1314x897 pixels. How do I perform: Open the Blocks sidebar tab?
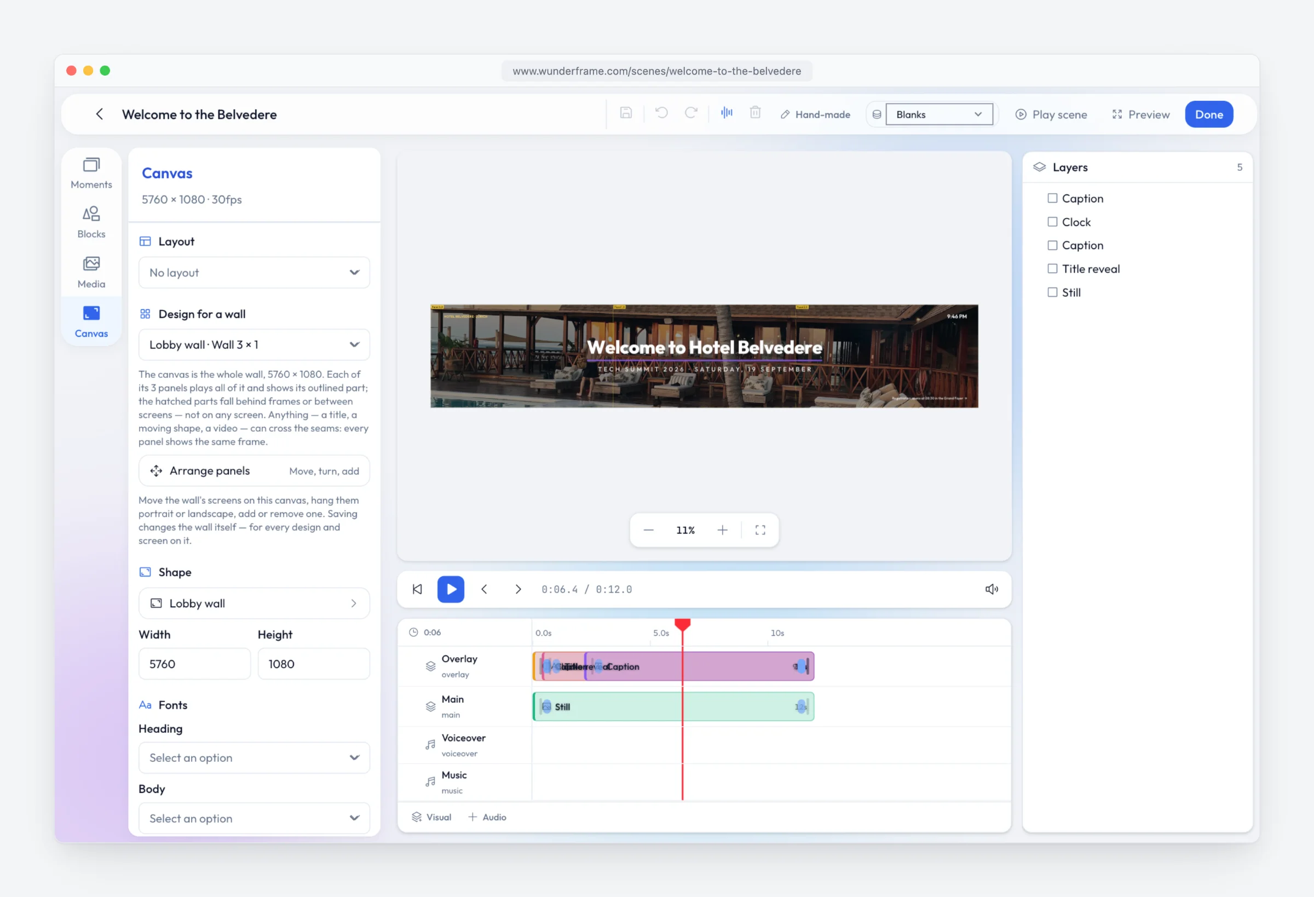[x=91, y=223]
